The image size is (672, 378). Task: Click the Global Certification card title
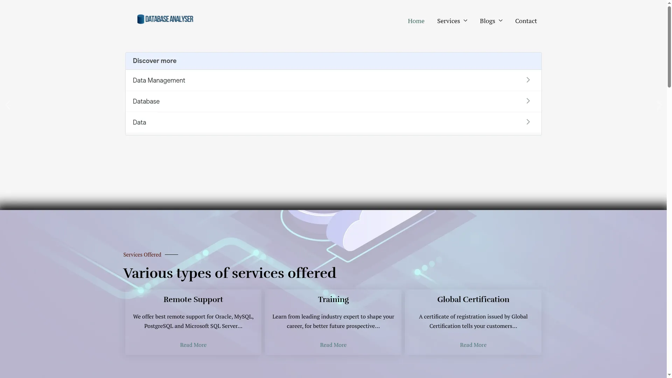coord(473,300)
